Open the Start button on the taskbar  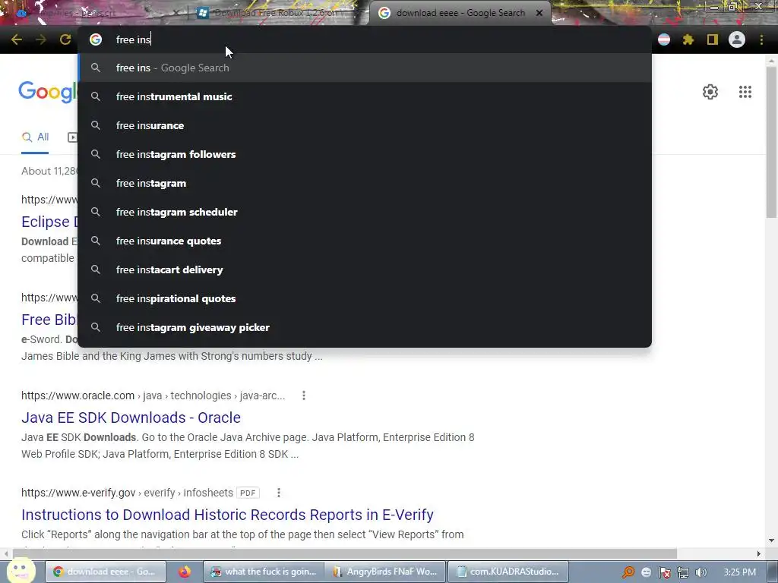click(x=21, y=571)
